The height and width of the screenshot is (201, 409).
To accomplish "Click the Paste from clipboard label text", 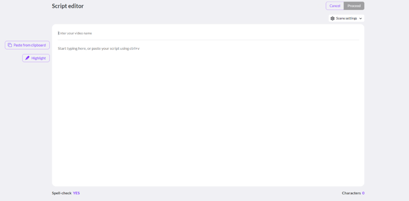I will pyautogui.click(x=30, y=45).
